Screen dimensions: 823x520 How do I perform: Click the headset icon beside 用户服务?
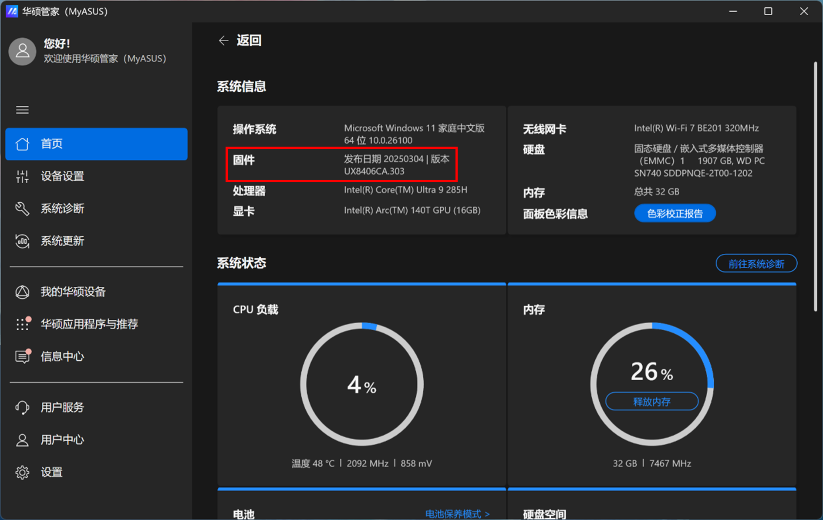(x=22, y=407)
